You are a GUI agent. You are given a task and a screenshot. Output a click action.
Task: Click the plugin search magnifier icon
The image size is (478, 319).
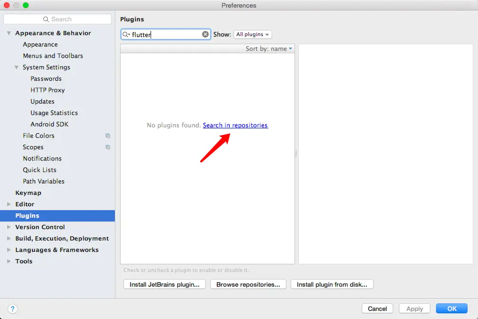[x=126, y=34]
